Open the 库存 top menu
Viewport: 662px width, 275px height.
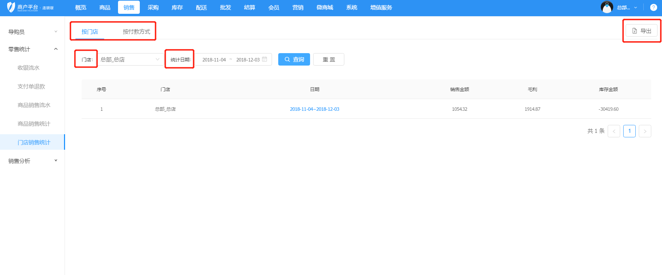click(x=177, y=7)
